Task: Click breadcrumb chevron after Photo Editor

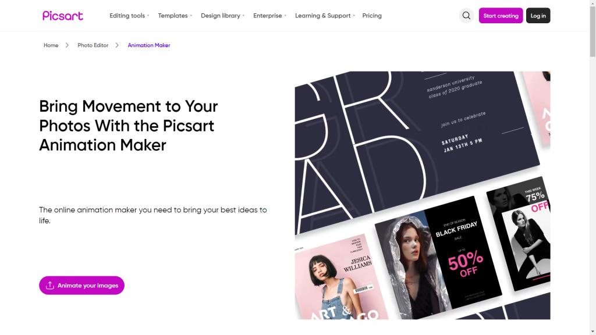Action: 117,45
